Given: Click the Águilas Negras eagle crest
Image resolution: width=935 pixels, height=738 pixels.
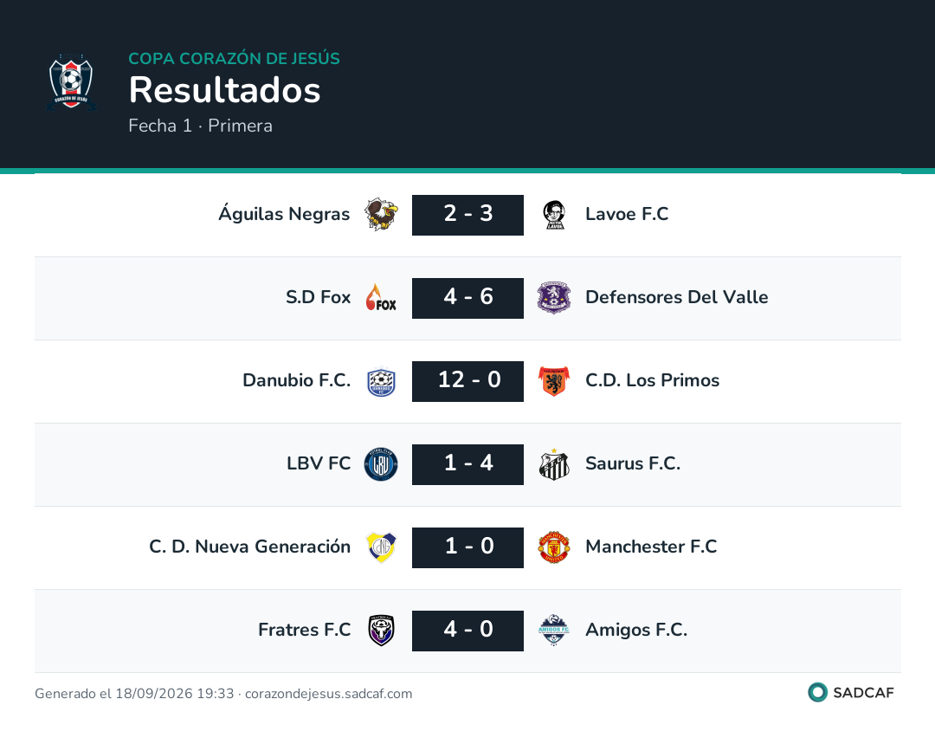Looking at the screenshot, I should click(381, 215).
